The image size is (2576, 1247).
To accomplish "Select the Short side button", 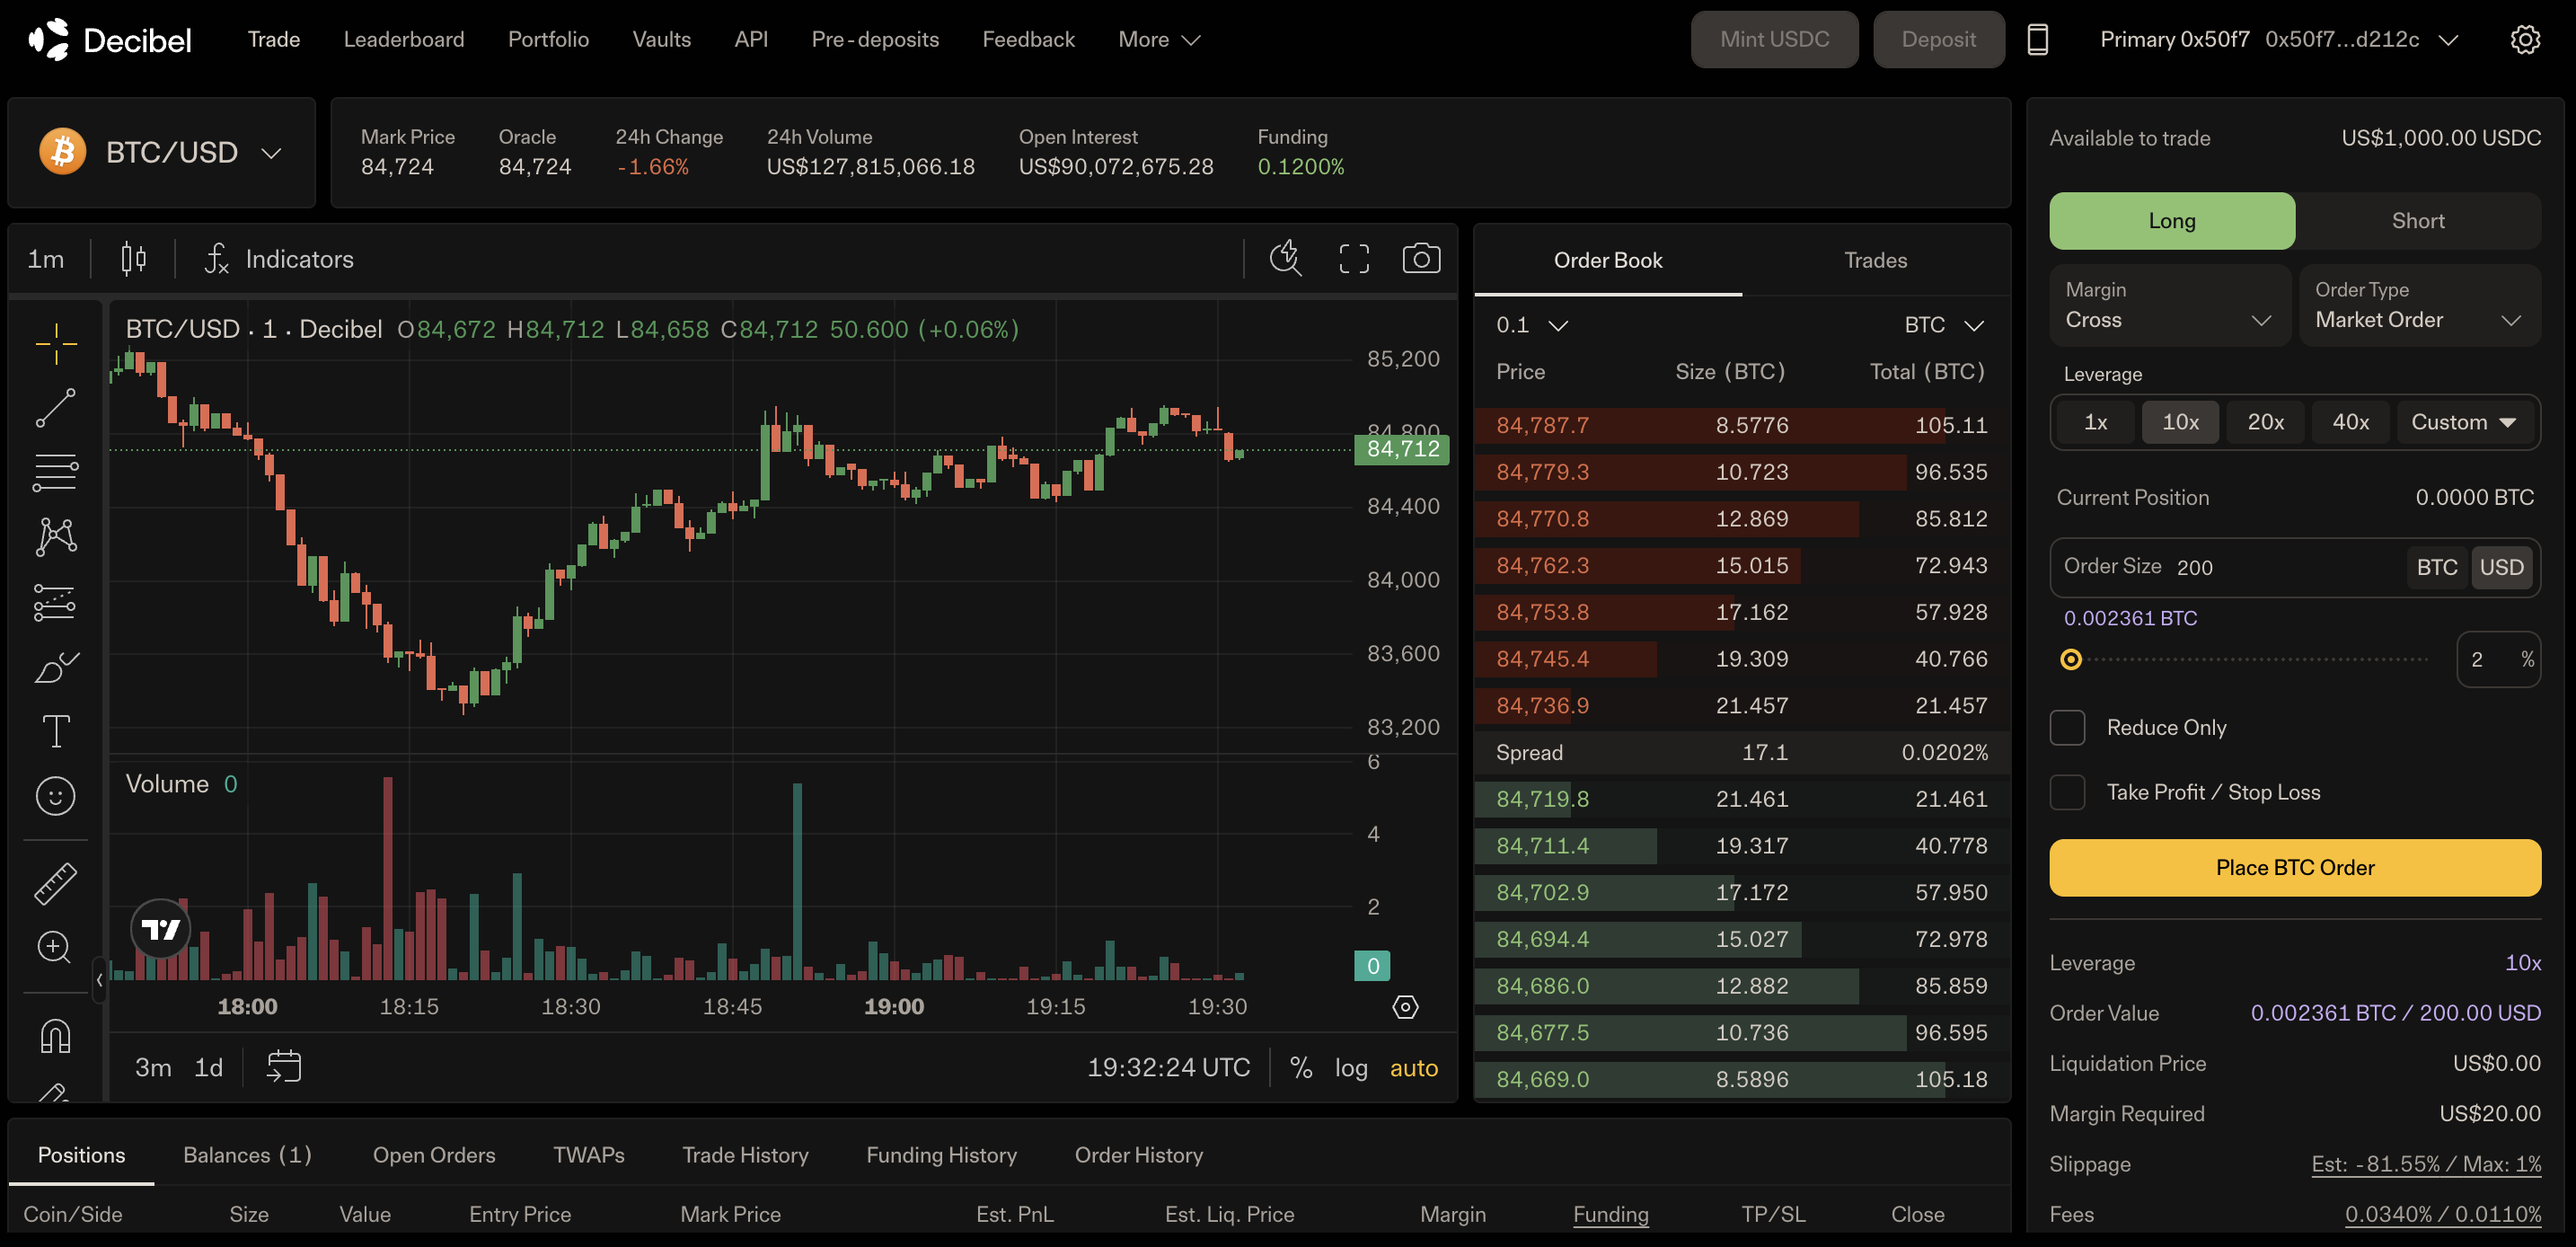I will 2417,221.
